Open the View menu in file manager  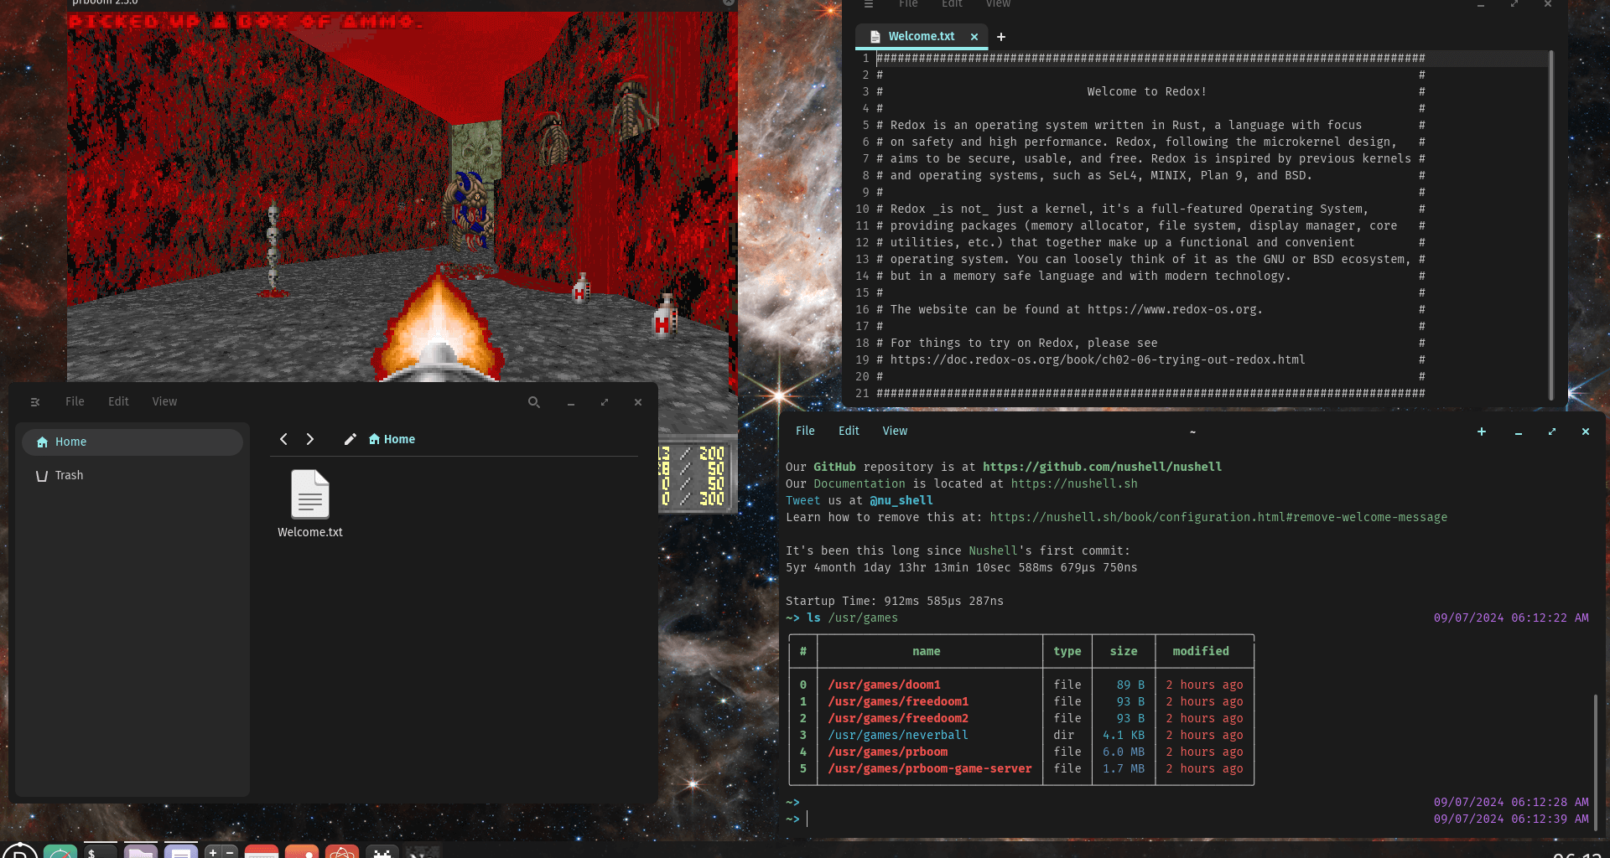pos(164,401)
